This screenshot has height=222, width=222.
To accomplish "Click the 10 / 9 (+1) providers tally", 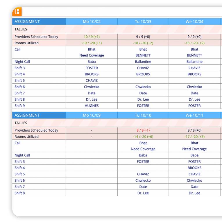I will [92, 37].
